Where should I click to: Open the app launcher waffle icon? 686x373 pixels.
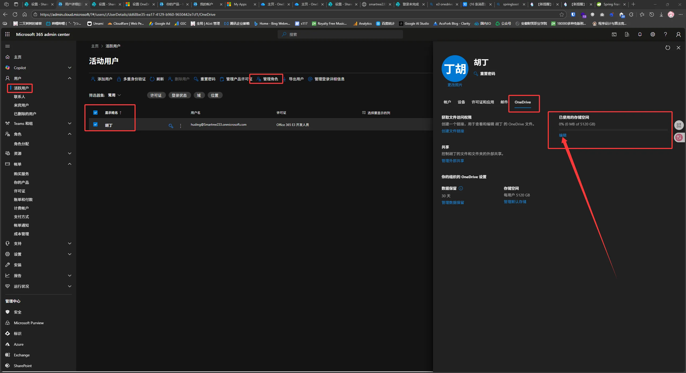pyautogui.click(x=7, y=34)
